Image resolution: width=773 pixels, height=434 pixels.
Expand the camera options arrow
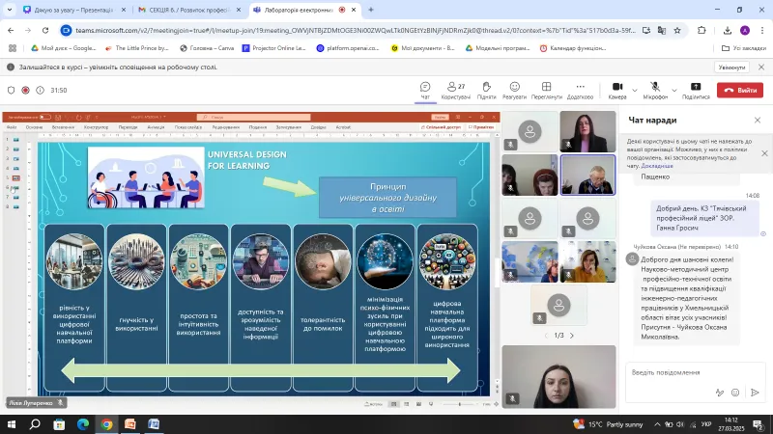tap(635, 91)
